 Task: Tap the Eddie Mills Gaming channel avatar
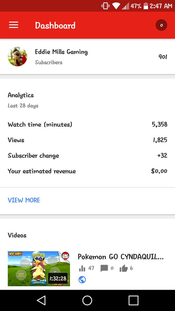pos(17,56)
